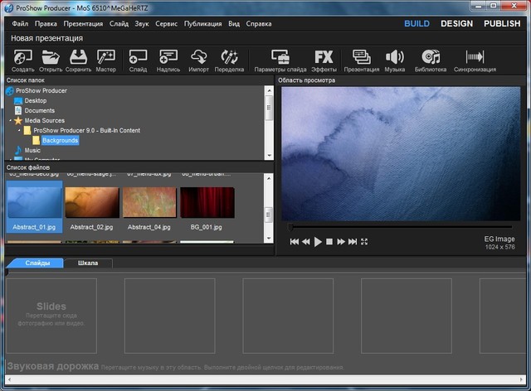Click the Импорт cloud icon
The image size is (531, 391).
(199, 58)
